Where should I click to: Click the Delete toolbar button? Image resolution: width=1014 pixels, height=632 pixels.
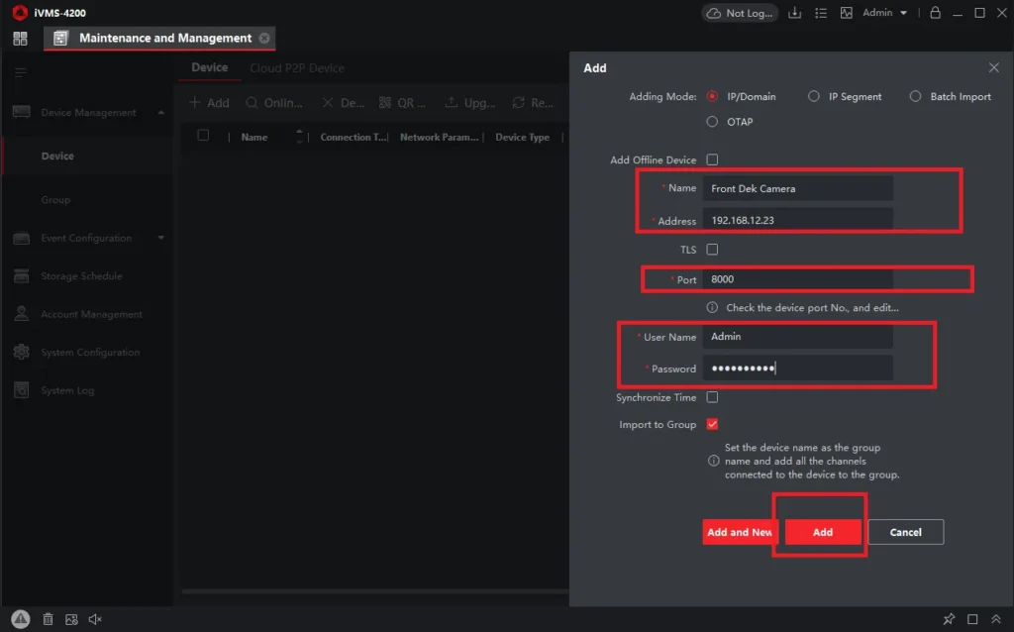[343, 103]
